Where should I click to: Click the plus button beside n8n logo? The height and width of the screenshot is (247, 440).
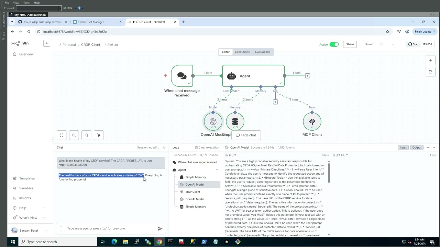coord(46,43)
